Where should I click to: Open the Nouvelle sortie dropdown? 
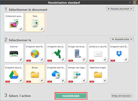point(122,39)
